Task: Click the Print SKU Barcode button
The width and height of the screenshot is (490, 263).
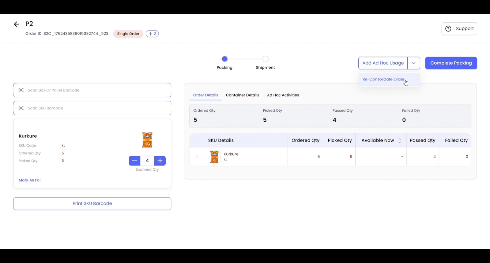Action: (92, 204)
